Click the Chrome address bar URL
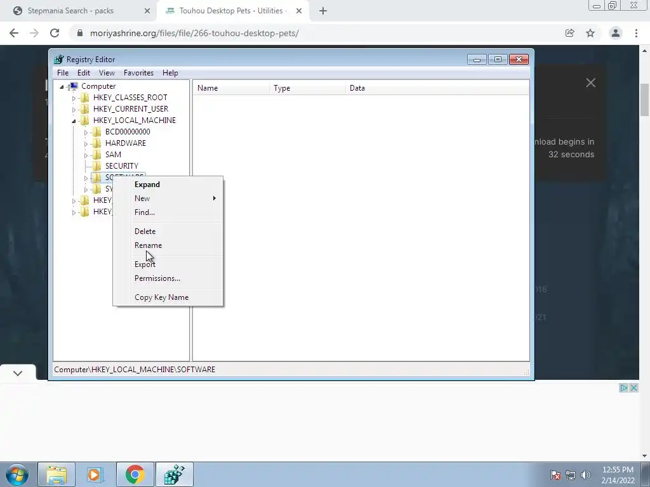Viewport: 650px width, 487px height. (x=194, y=33)
